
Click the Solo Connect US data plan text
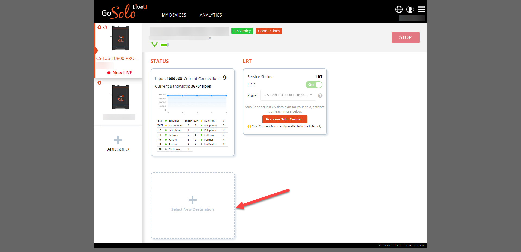click(285, 109)
